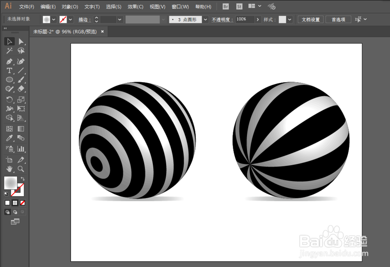Select the Zoom tool
This screenshot has height=267, width=390.
(21, 169)
